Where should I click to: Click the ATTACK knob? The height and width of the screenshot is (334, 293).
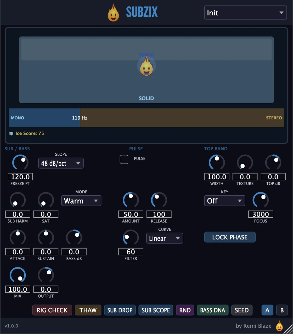(x=18, y=237)
